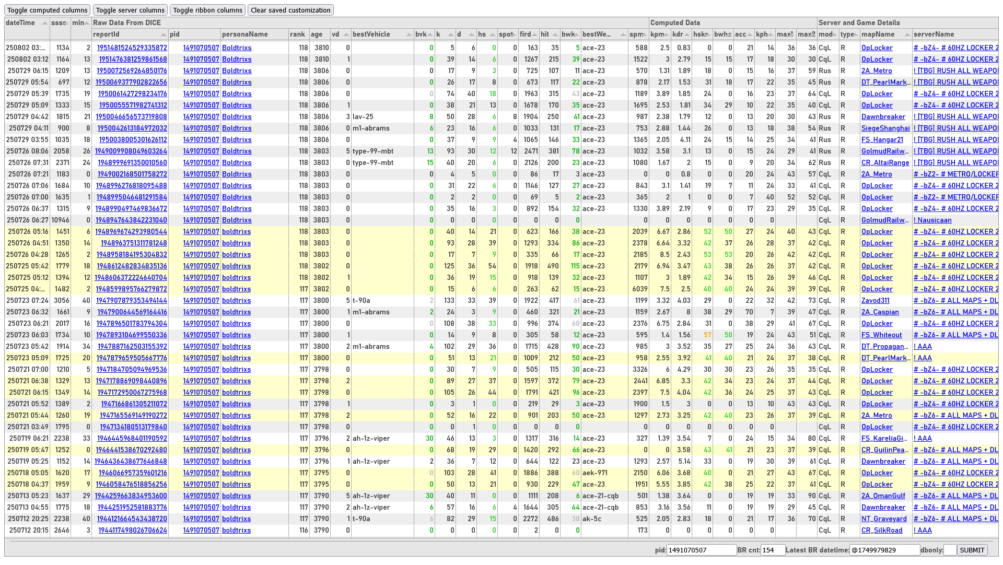Click 'type-99-mbt' in the 250726 08:06 row
Image resolution: width=1003 pixels, height=565 pixels.
coord(373,151)
